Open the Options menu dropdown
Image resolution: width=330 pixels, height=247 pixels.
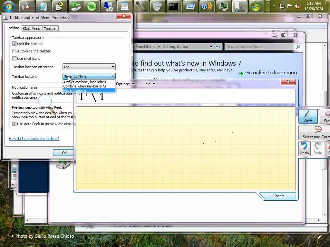coord(125,84)
